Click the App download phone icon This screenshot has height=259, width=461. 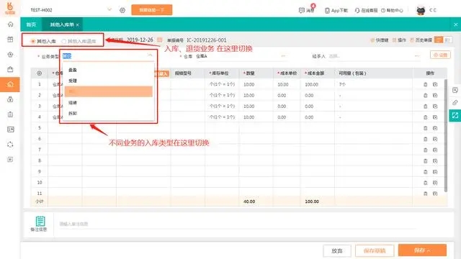point(327,10)
